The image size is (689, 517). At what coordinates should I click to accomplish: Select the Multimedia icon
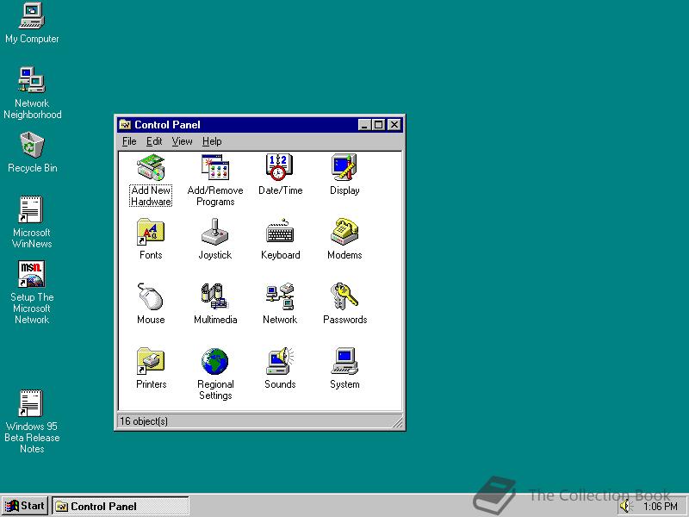tap(214, 296)
